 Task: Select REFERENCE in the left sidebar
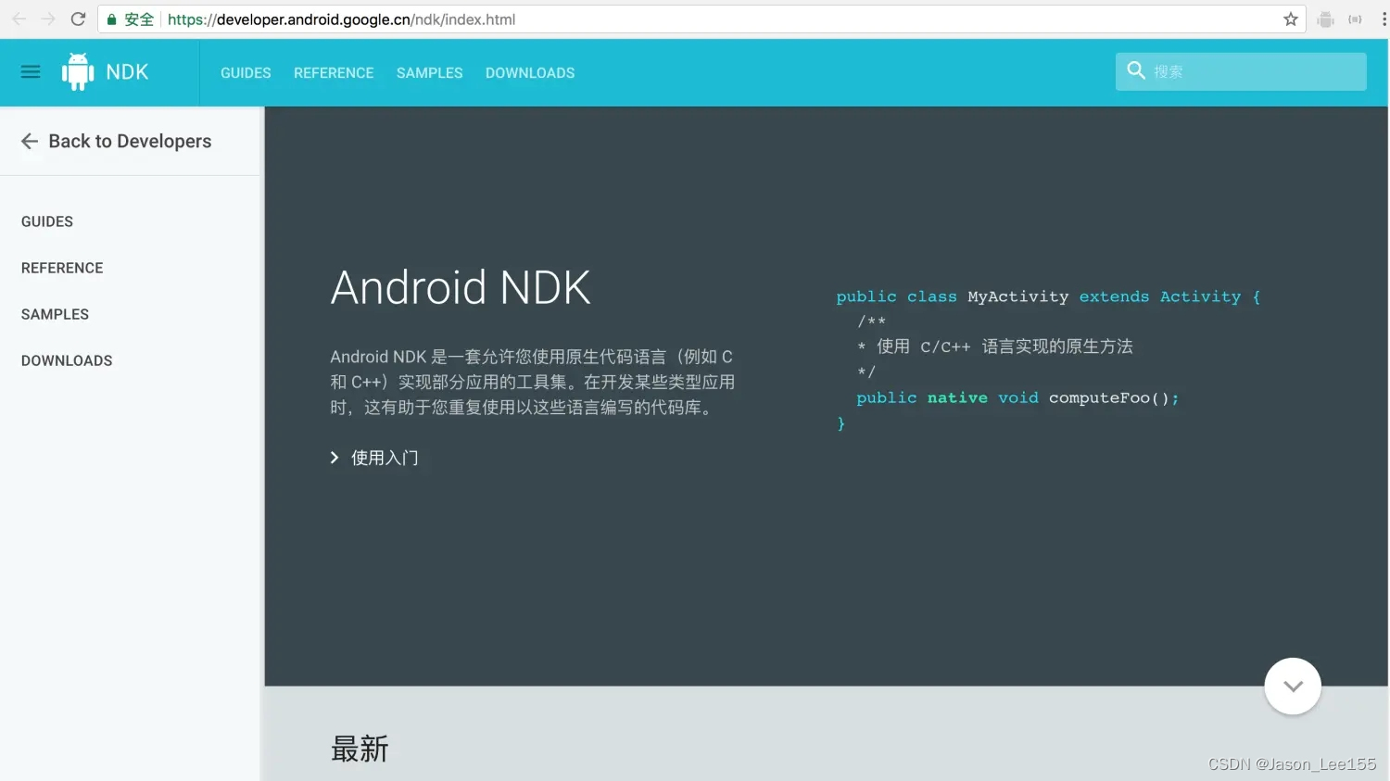(x=61, y=268)
